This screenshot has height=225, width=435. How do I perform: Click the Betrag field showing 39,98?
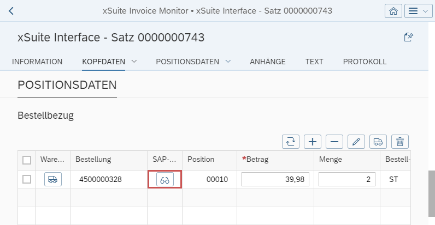[x=275, y=179]
